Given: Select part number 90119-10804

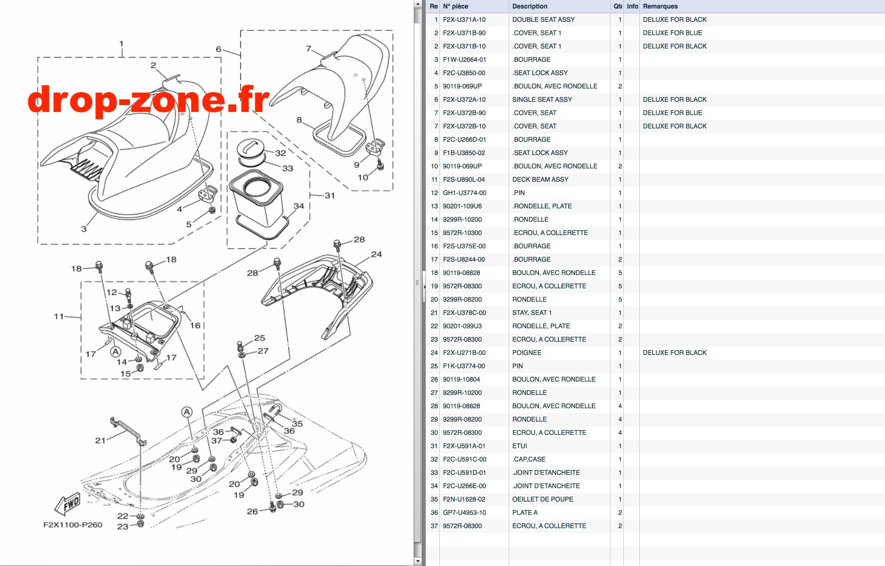Looking at the screenshot, I should [461, 379].
